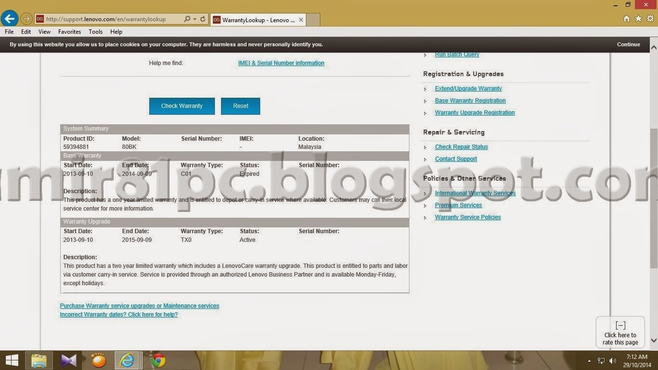Open the Tools gear icon
The height and width of the screenshot is (370, 658).
point(650,19)
